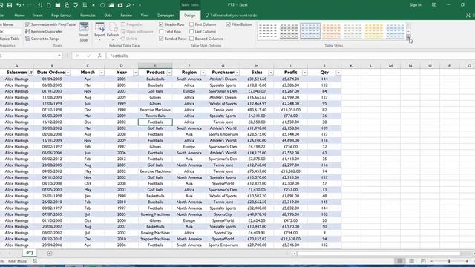Select column K header
This screenshot has height=267, width=475.
pyautogui.click(x=351, y=66)
